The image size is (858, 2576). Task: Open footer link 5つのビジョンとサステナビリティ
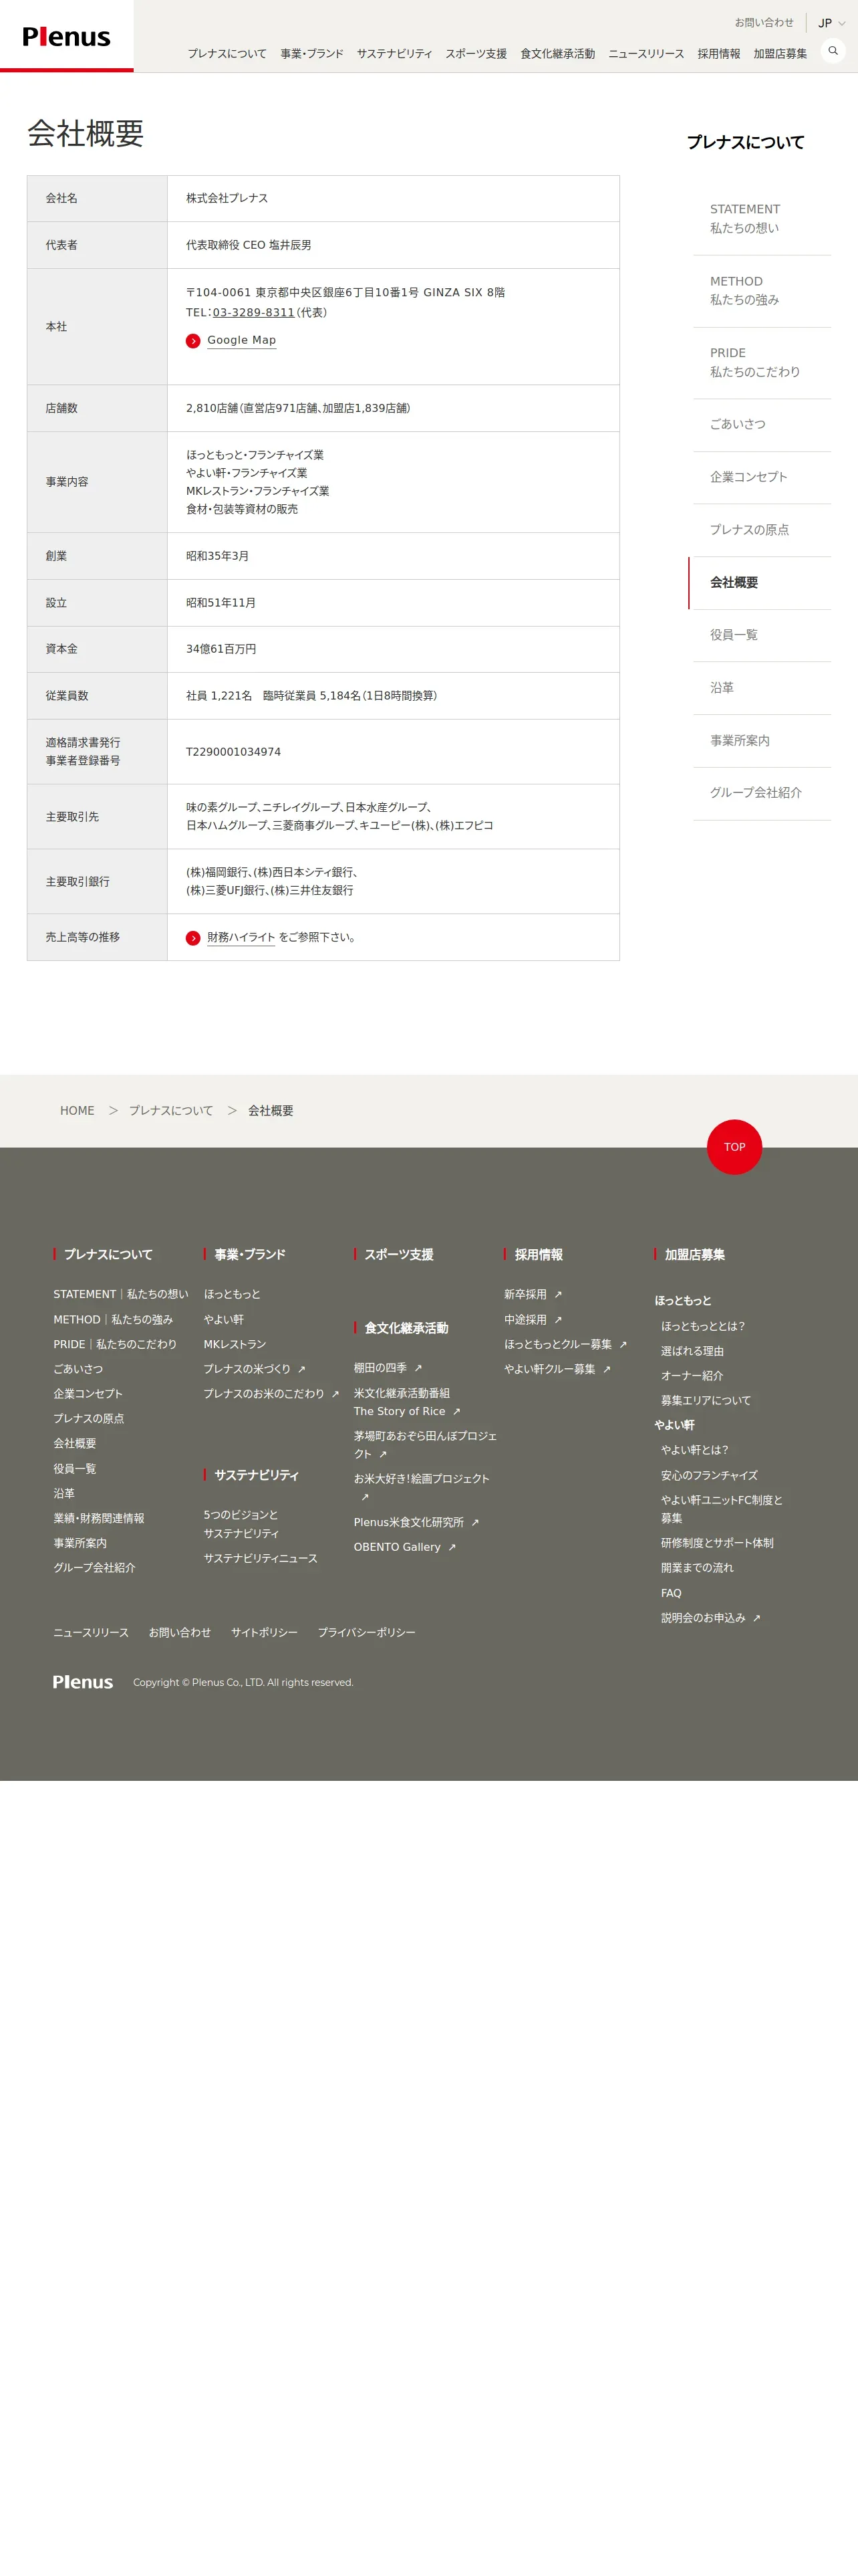[242, 1525]
